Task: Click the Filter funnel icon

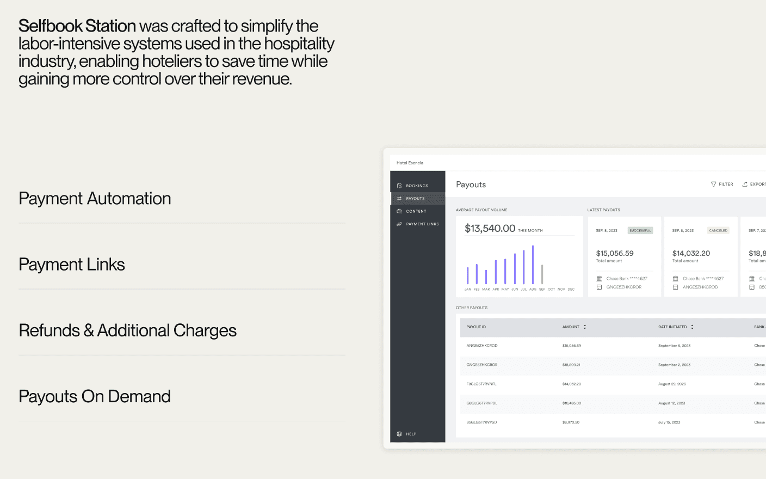Action: (x=714, y=185)
